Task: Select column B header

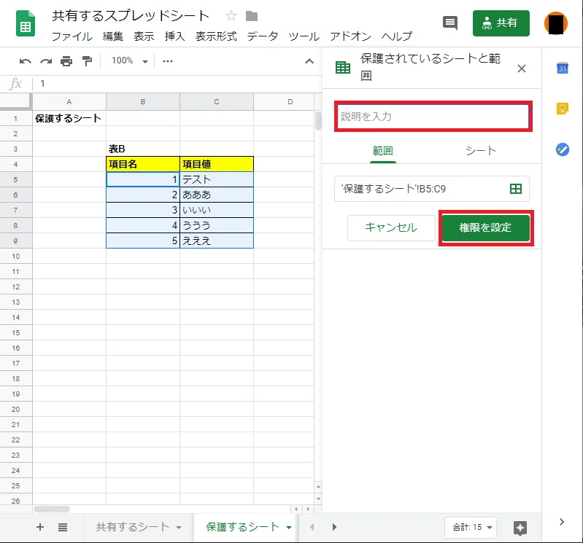Action: (x=143, y=102)
